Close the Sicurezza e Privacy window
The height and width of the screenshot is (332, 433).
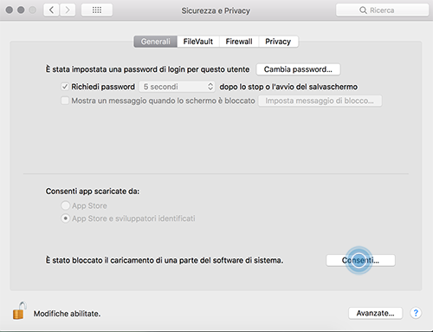coord(10,10)
